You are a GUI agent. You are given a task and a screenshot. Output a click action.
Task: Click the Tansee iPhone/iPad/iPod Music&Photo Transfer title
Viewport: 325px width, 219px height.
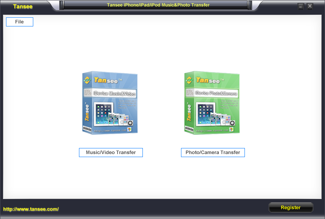coord(158,5)
